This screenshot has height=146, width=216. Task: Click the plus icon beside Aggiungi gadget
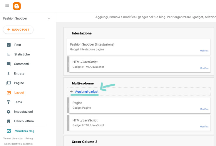pos(71,91)
